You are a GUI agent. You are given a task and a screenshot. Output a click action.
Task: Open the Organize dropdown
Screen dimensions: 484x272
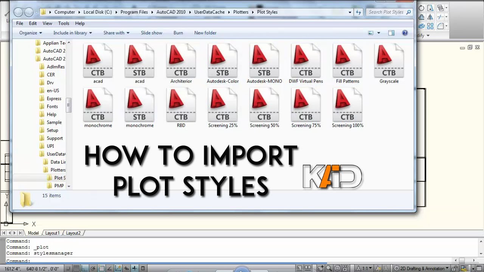[31, 33]
